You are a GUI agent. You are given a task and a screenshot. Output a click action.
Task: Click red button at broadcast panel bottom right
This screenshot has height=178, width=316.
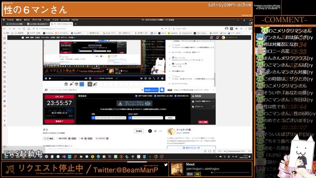click(203, 122)
